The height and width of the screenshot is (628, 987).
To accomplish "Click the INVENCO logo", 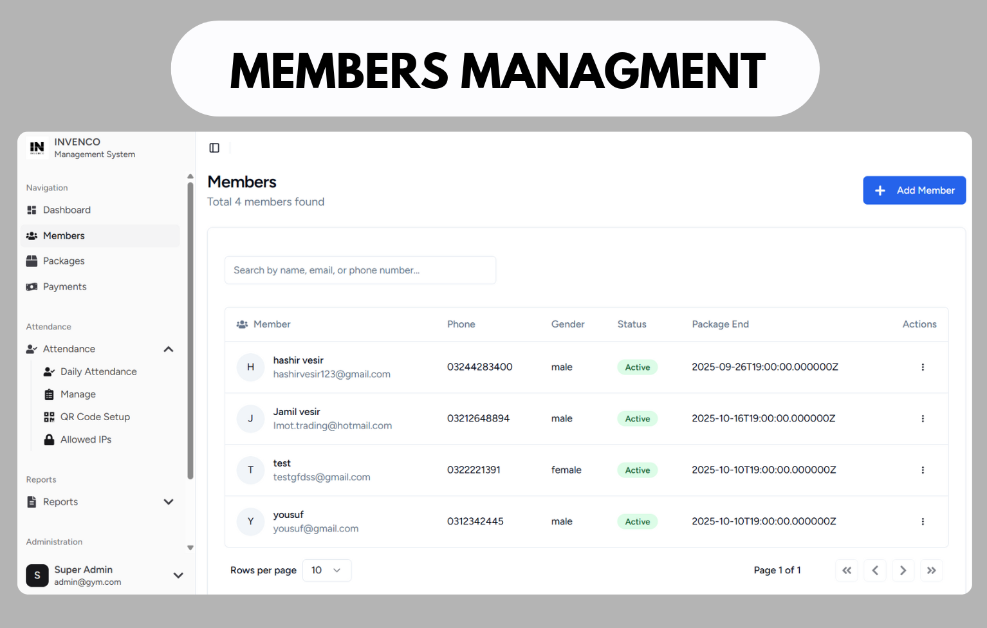I will click(37, 147).
